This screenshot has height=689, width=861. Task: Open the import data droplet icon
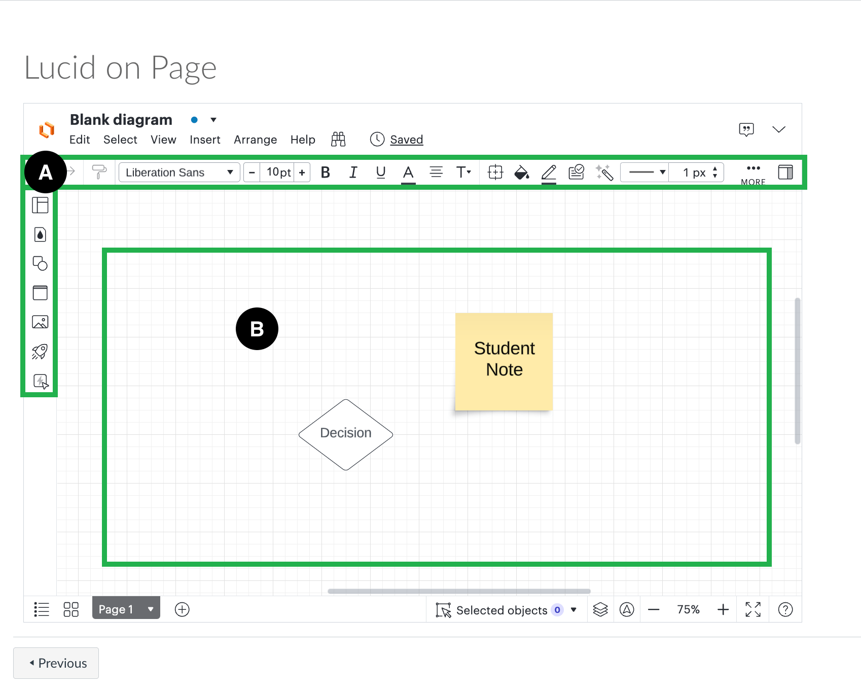tap(40, 234)
